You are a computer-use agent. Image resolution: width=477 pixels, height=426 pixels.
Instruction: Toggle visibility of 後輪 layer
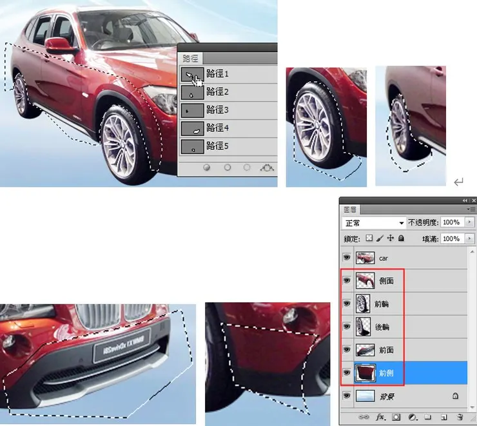point(347,326)
